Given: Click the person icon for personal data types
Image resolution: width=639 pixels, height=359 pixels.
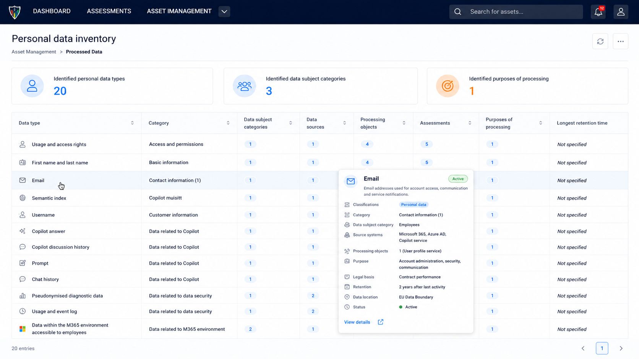Looking at the screenshot, I should coord(32,86).
